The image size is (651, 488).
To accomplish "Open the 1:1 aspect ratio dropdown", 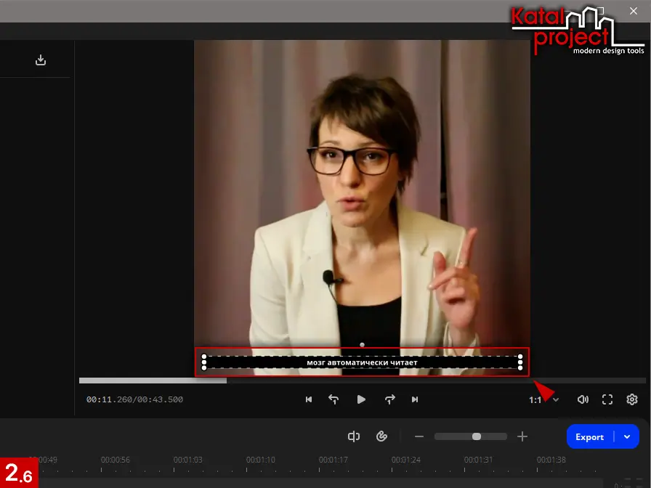I will pos(543,399).
